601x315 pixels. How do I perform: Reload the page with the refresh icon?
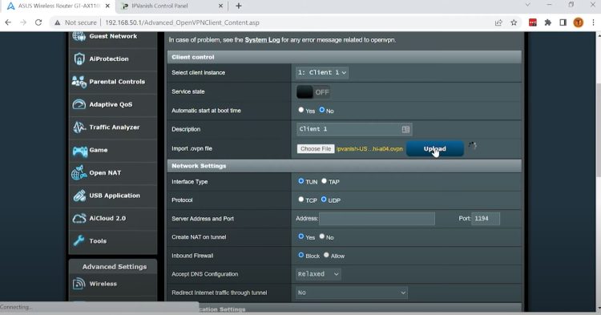coord(38,22)
